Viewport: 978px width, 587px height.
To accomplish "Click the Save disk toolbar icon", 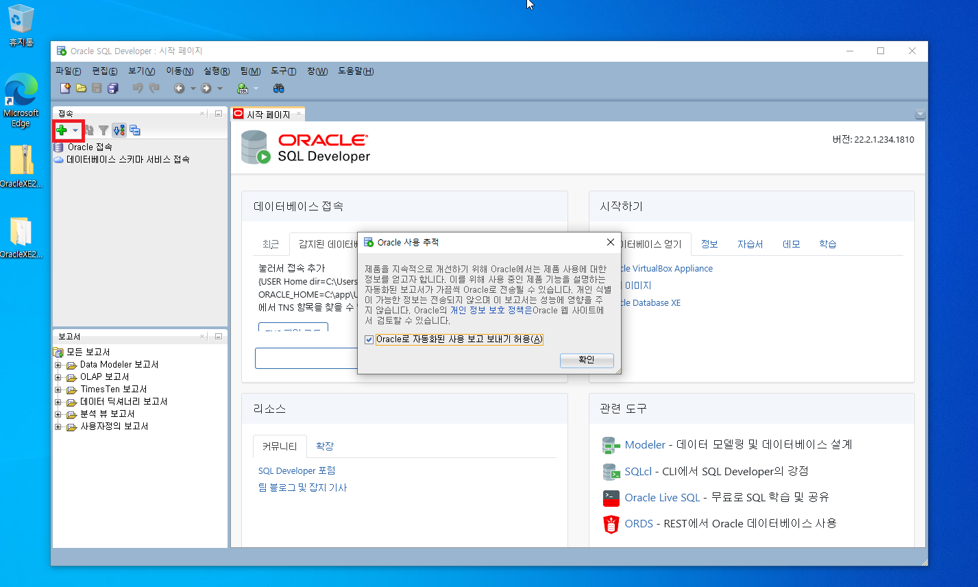I will coord(97,88).
